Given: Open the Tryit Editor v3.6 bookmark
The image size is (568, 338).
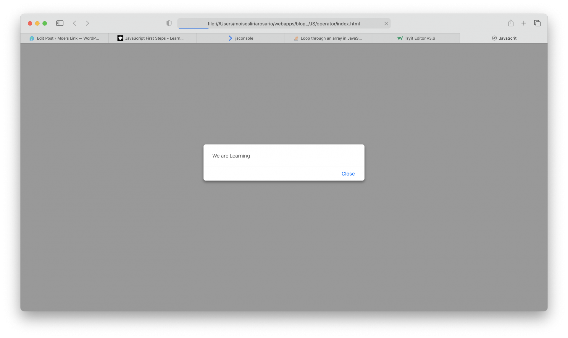Looking at the screenshot, I should tap(419, 38).
